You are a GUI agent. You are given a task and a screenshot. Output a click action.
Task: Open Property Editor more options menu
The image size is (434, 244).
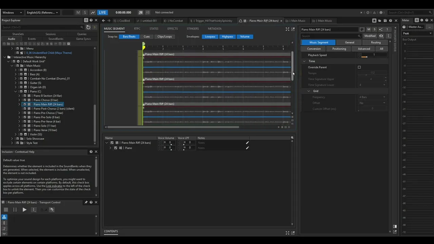point(389,36)
